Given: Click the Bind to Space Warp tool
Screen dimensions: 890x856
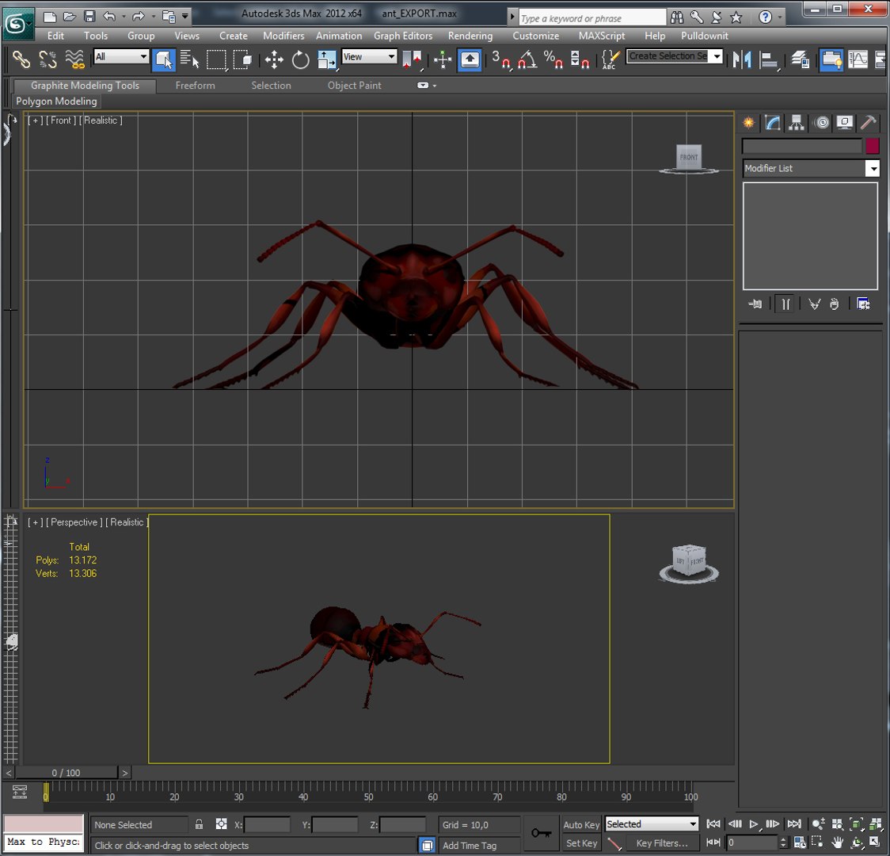Looking at the screenshot, I should tap(74, 59).
